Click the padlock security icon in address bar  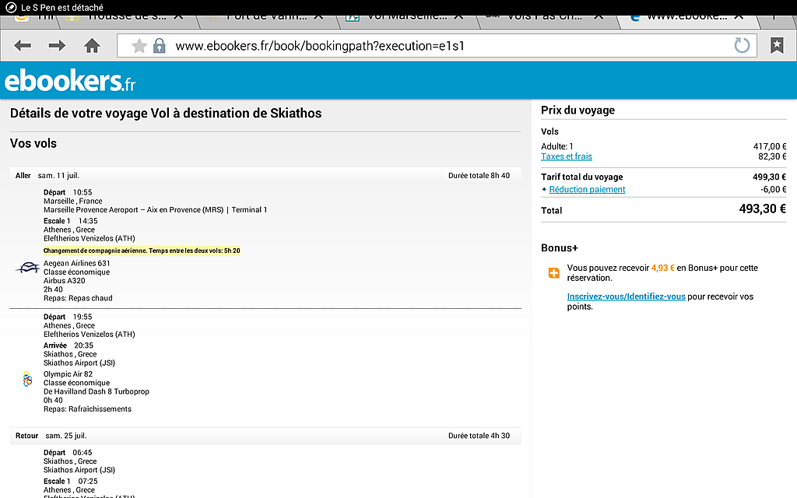tap(160, 46)
